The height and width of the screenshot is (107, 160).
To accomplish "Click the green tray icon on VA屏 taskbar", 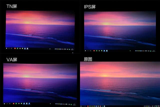I will pyautogui.click(x=71, y=104).
